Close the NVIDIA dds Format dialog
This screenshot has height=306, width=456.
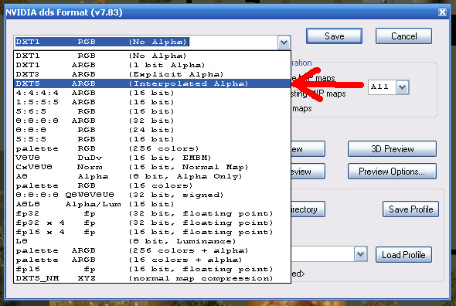(x=442, y=12)
